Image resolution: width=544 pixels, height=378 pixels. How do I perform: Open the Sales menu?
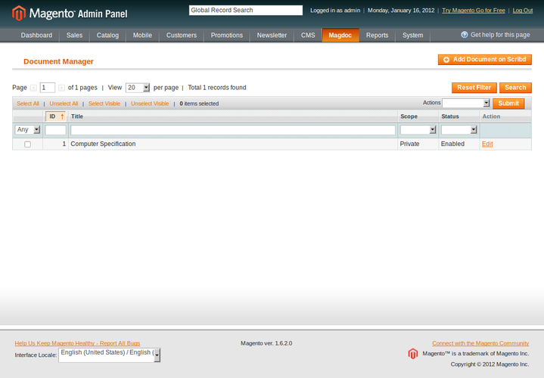click(x=75, y=36)
